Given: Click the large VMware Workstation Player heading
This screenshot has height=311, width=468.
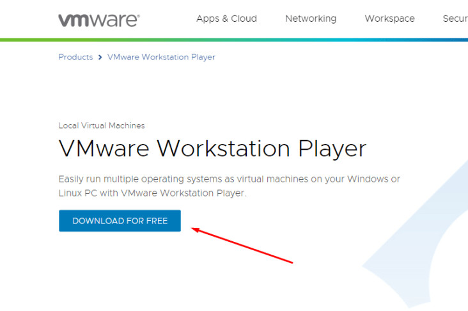Looking at the screenshot, I should [x=212, y=148].
